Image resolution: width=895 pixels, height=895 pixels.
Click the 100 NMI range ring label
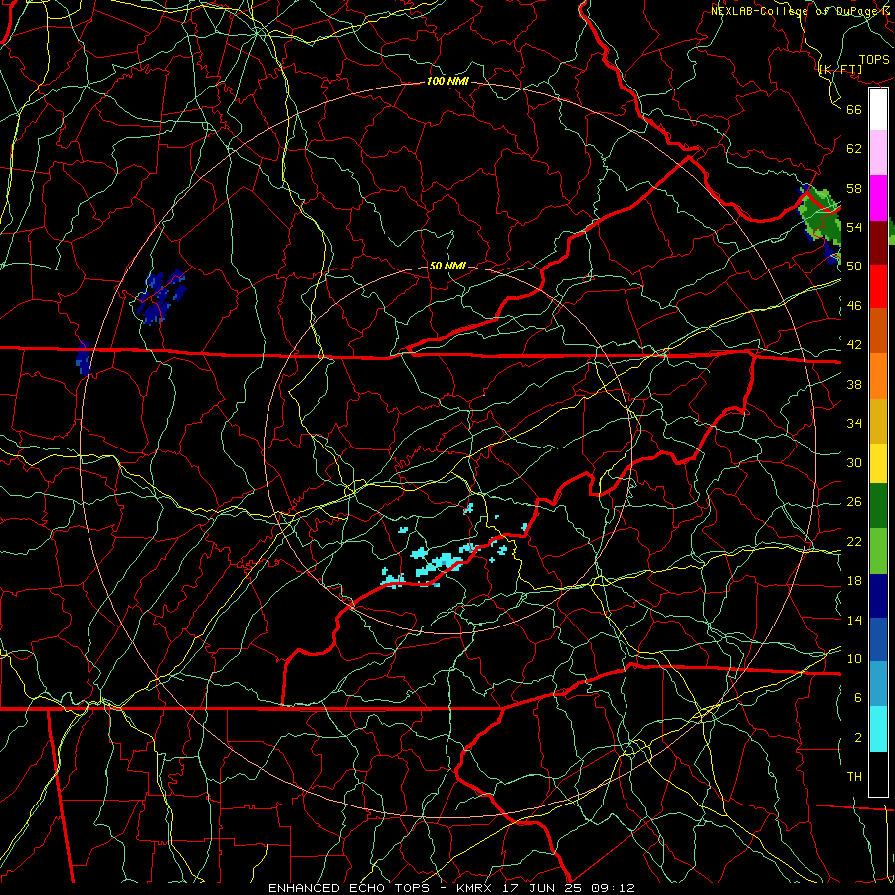(x=447, y=81)
